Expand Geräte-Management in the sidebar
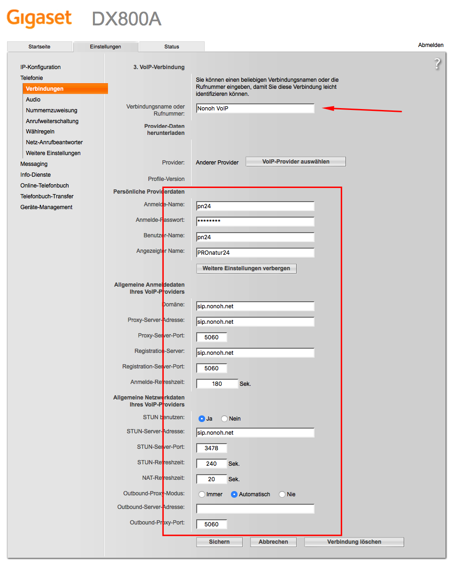This screenshot has width=453, height=563. pyautogui.click(x=46, y=207)
